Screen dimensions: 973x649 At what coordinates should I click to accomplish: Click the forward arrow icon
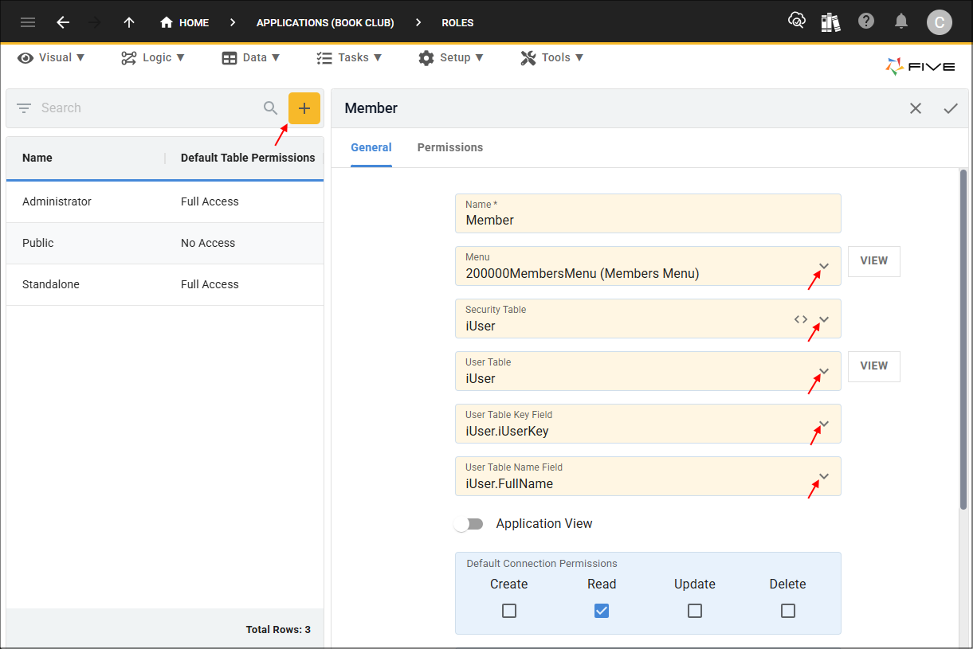click(95, 22)
